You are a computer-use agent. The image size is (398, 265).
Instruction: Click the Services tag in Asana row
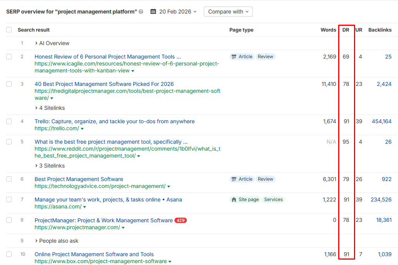coord(273,200)
